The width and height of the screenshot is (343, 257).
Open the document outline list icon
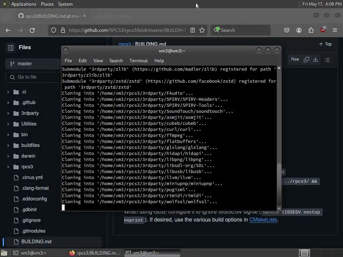point(327,60)
